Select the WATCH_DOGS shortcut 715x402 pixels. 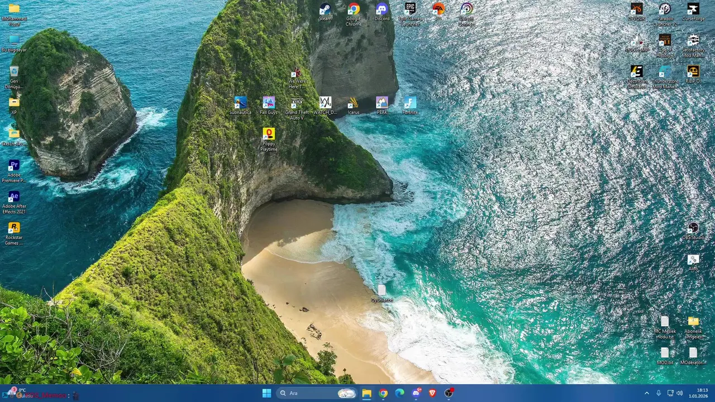[325, 106]
